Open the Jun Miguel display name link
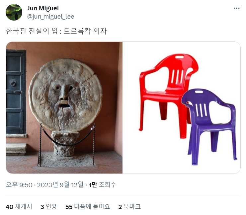This screenshot has height=215, width=246. point(43,8)
